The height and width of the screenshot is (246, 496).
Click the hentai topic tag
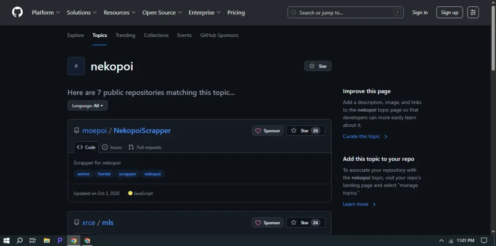105,174
